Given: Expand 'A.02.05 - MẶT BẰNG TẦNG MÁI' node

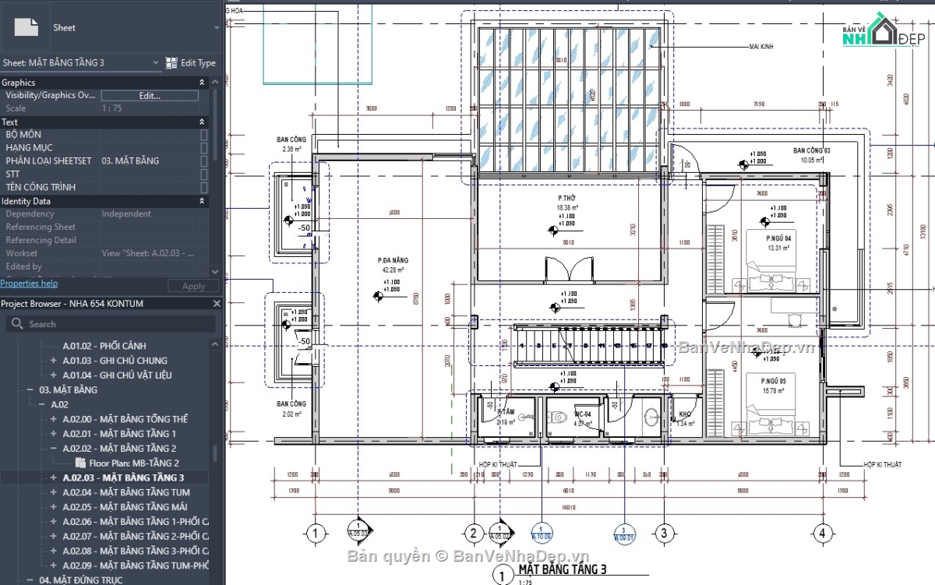Looking at the screenshot, I should click(x=53, y=507).
